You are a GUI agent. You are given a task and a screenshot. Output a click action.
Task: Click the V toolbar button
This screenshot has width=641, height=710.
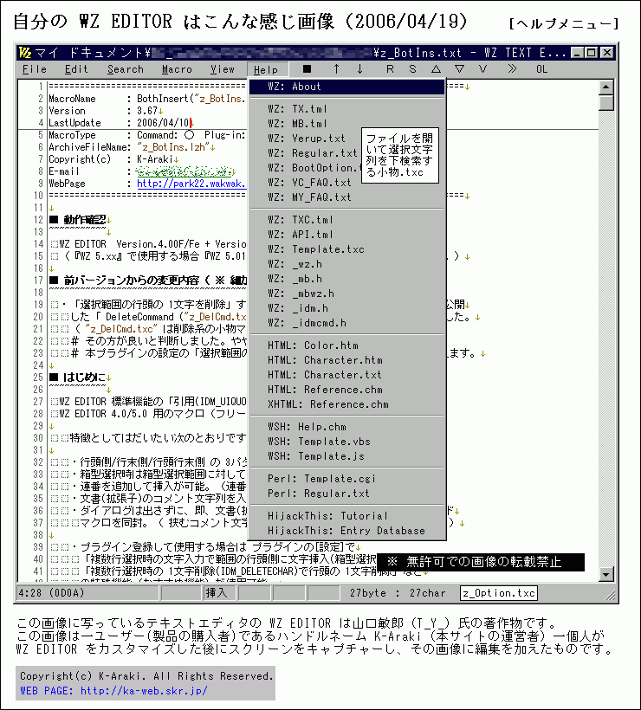click(x=482, y=69)
